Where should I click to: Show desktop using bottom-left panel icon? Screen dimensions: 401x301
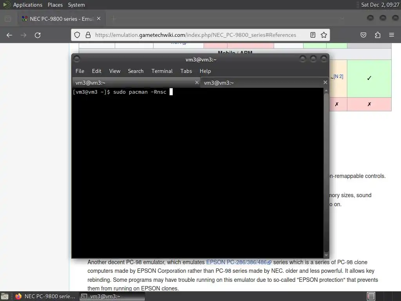(5, 296)
